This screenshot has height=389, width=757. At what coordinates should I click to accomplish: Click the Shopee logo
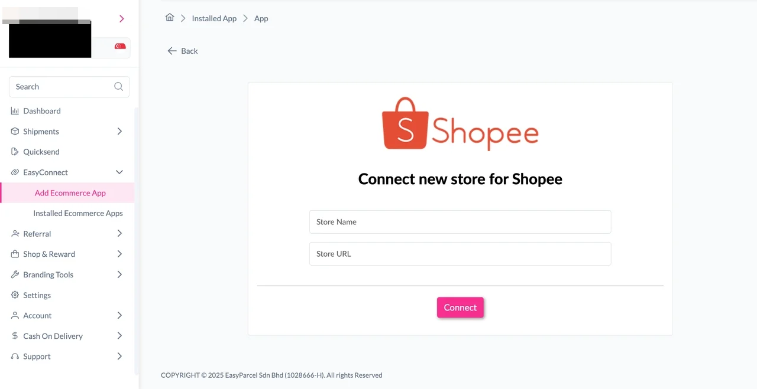click(460, 123)
